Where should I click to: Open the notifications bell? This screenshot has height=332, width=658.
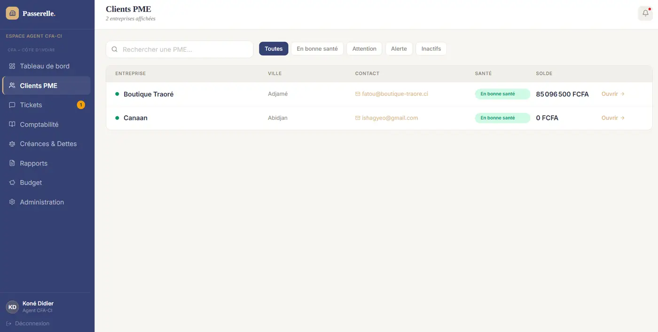pyautogui.click(x=645, y=13)
